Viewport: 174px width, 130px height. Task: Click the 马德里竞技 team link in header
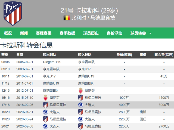coord(103,18)
